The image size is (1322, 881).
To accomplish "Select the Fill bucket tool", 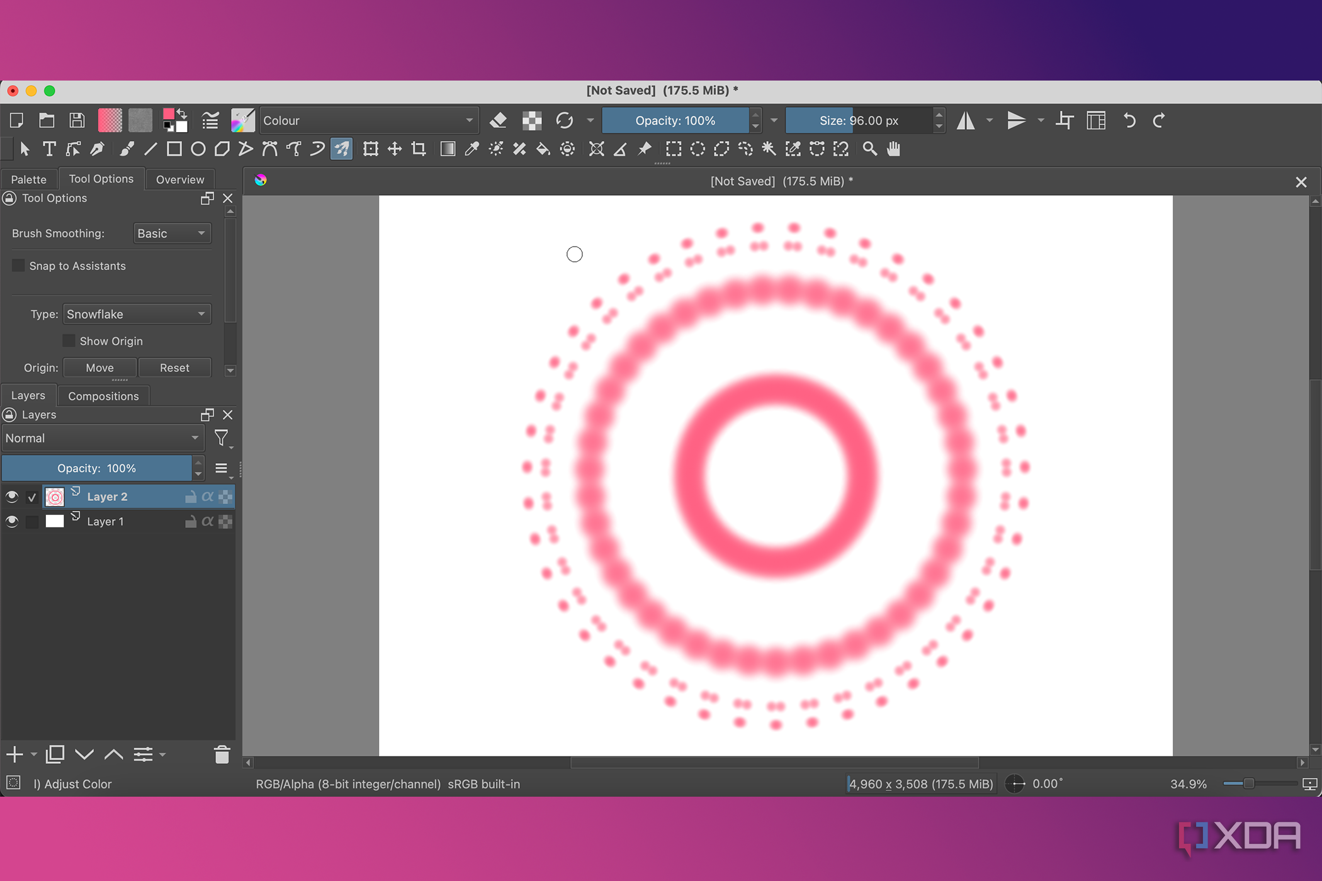I will pos(543,149).
